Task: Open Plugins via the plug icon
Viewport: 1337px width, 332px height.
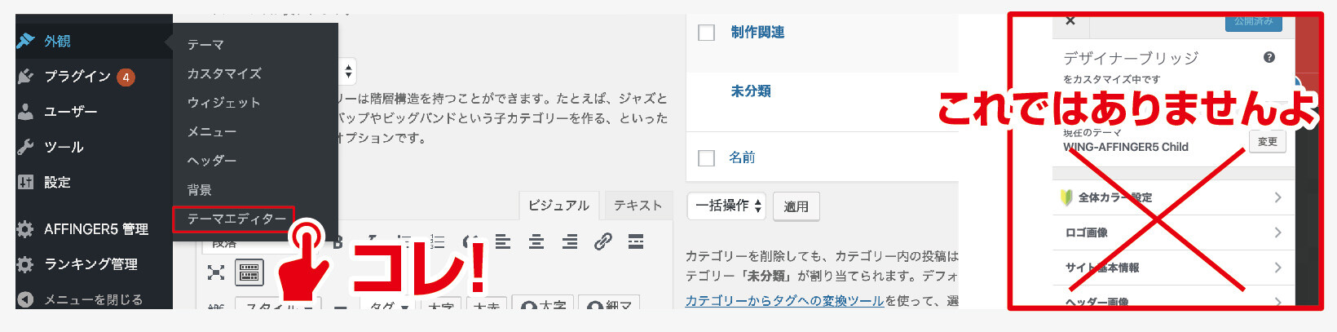Action: (x=25, y=76)
